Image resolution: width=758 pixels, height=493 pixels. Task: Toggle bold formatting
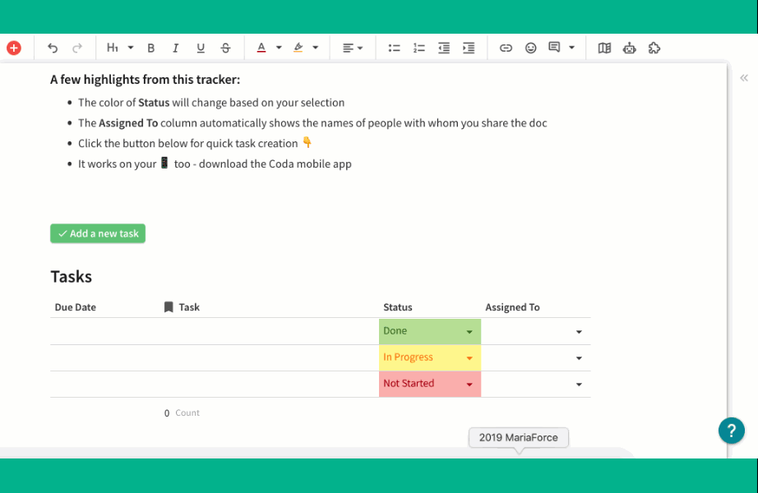point(151,48)
